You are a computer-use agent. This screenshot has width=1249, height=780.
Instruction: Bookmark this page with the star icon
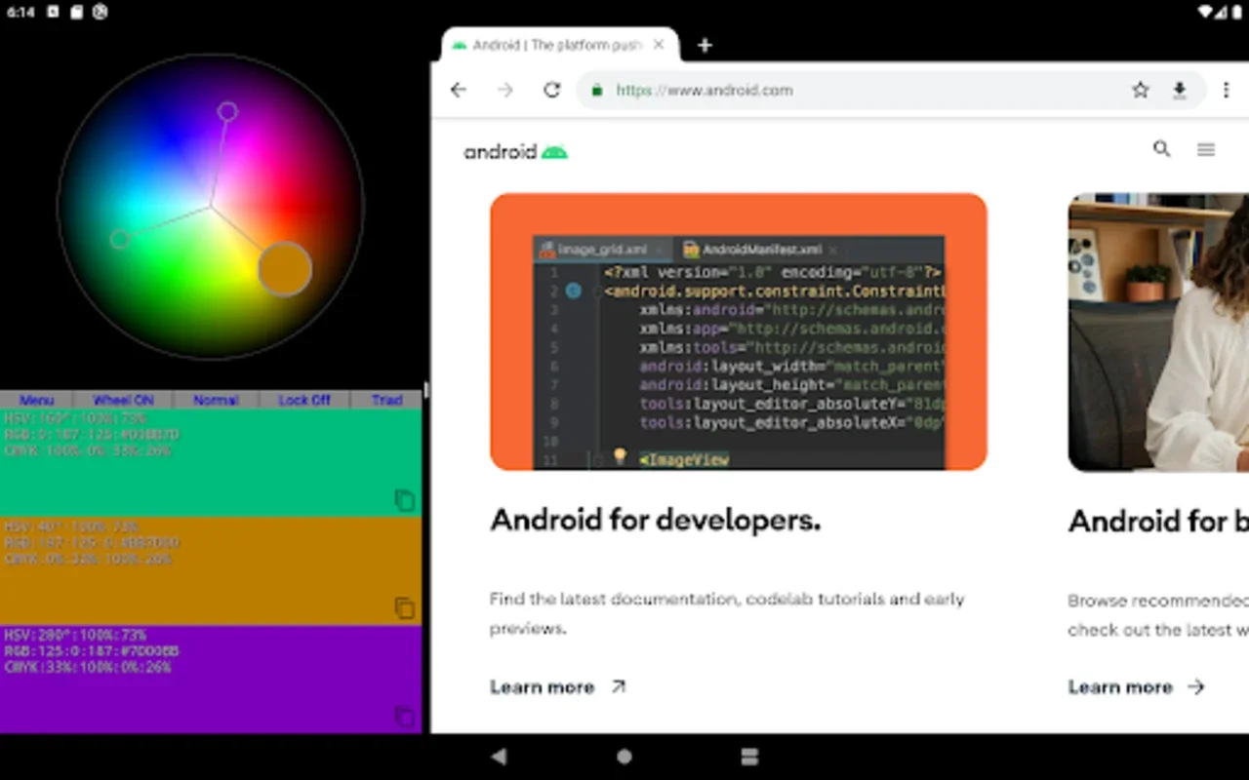(1140, 90)
